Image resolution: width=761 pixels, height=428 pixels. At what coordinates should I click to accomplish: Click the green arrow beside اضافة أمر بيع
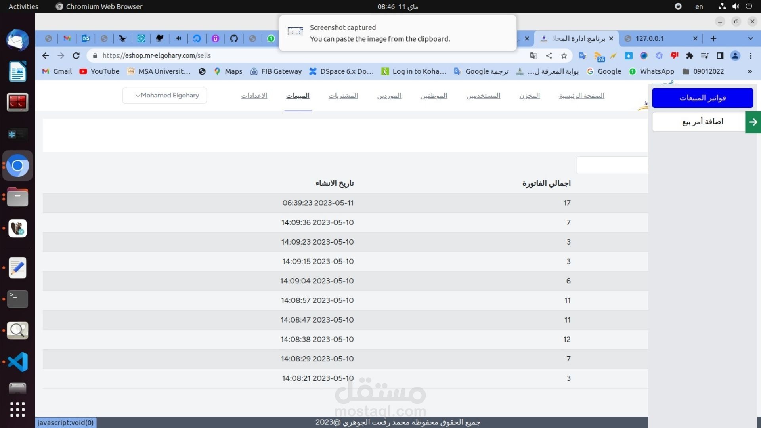pos(753,122)
